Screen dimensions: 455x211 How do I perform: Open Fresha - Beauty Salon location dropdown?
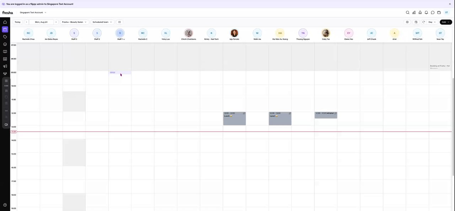click(74, 22)
